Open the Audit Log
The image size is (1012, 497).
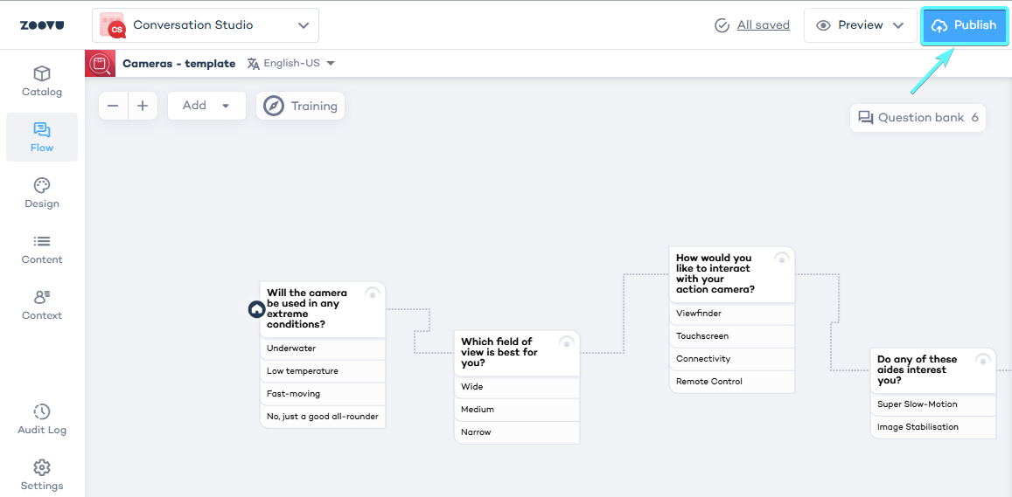coord(42,419)
